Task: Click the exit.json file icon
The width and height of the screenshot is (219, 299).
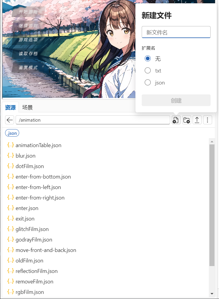Action: coord(10,218)
